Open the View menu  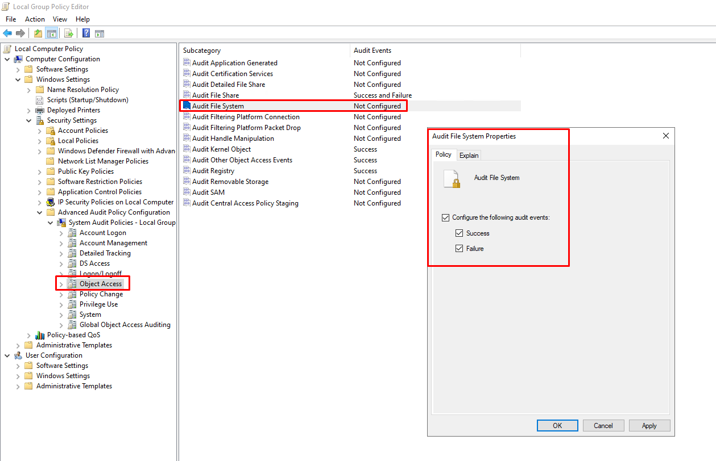click(60, 19)
